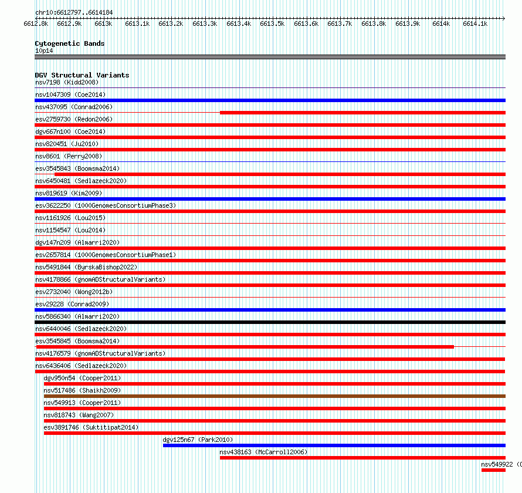Click esv3891746 (Suktitipat2014) label
522x493 pixels.
(x=91, y=427)
